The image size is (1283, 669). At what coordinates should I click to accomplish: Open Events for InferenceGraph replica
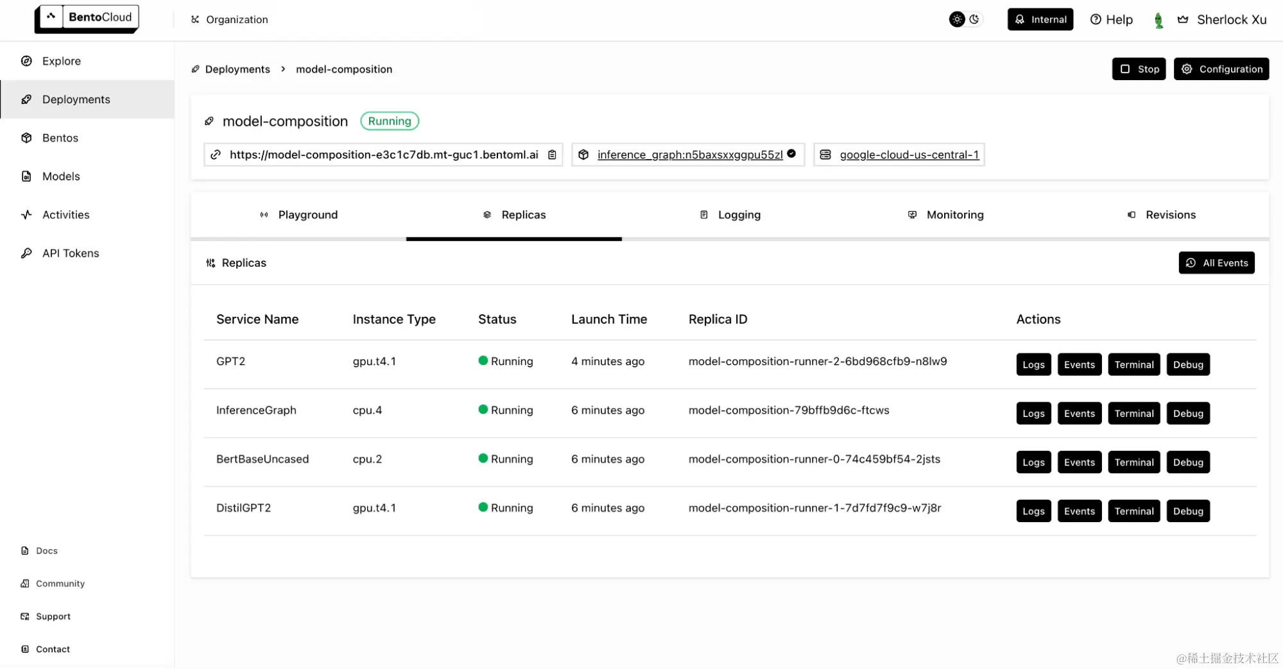[x=1080, y=414]
